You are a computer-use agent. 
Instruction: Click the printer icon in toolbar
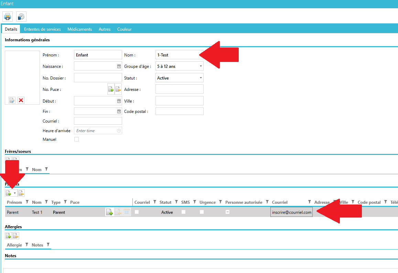pos(8,17)
